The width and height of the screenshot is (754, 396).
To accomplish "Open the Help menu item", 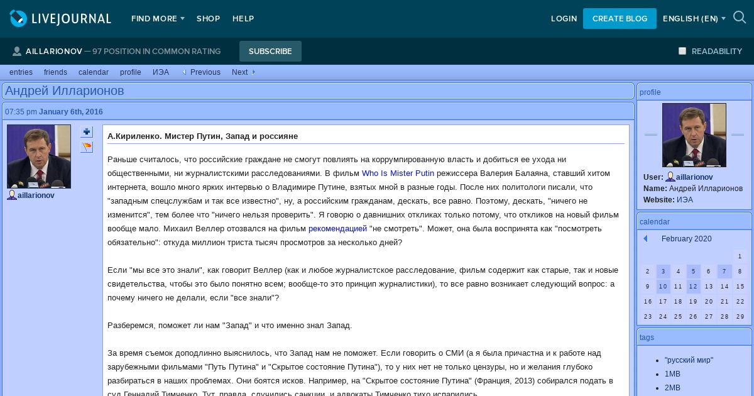I will (243, 19).
